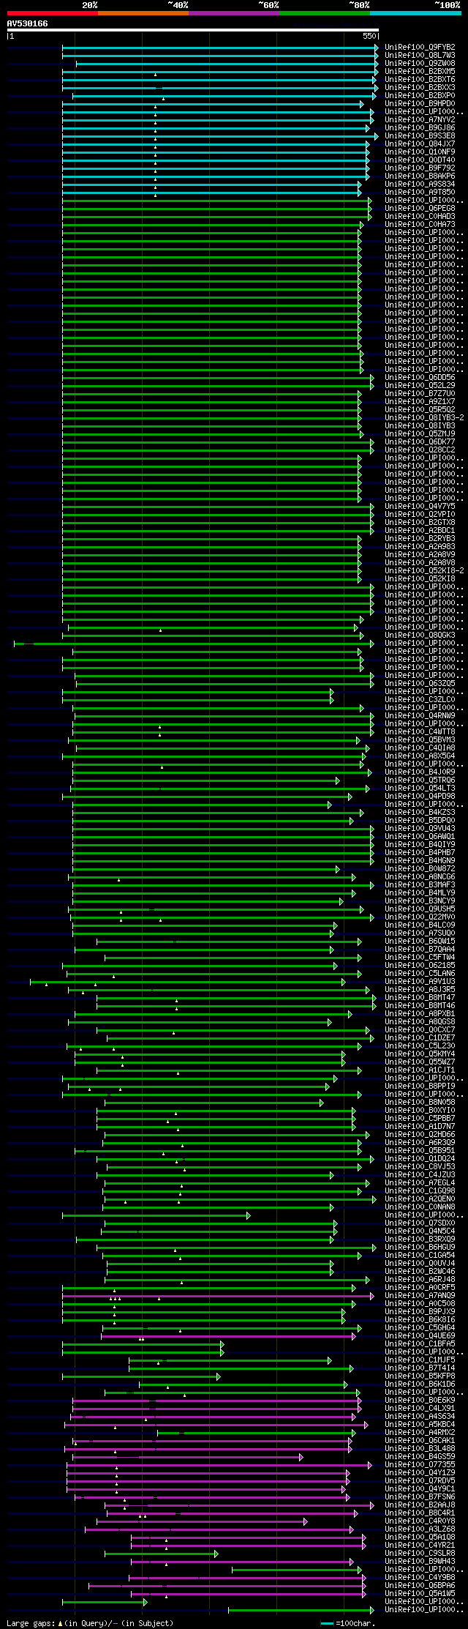The image size is (468, 1629).
Task: Select the UniRef100_B9F792 hit label
Action: 420,168
